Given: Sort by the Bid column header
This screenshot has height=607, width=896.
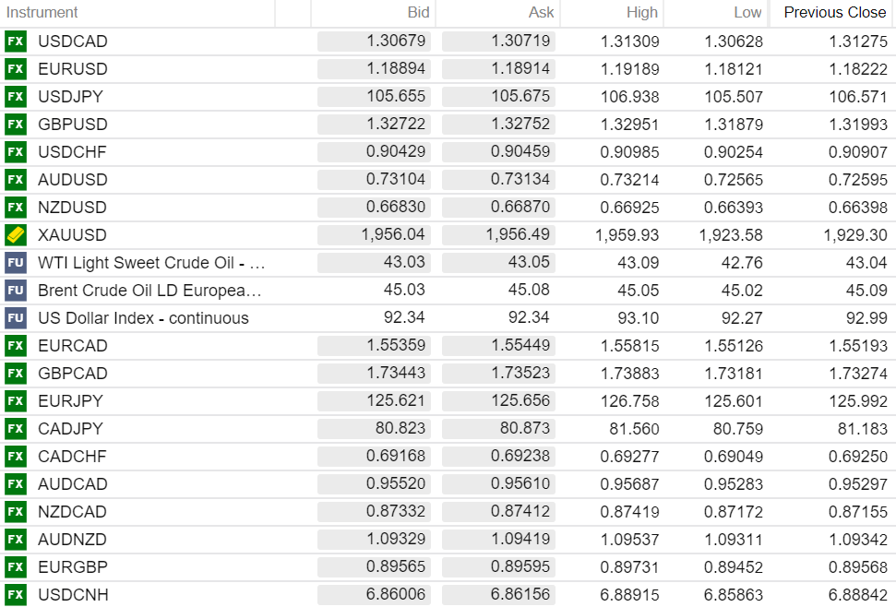Looking at the screenshot, I should click(418, 13).
